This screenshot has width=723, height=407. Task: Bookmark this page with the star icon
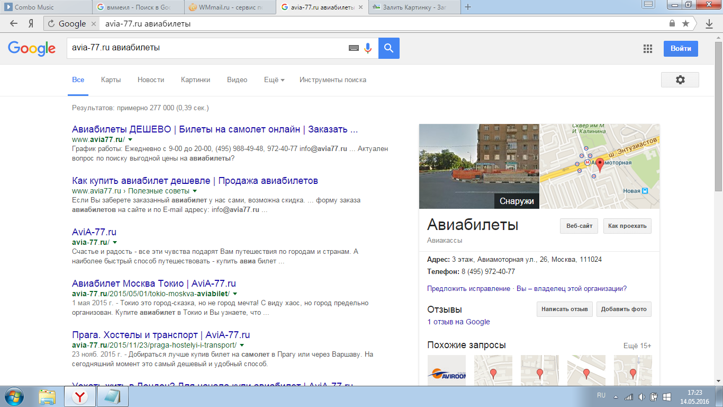685,24
